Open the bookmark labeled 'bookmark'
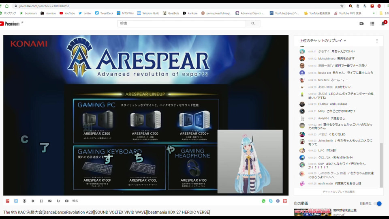389x219 pixels. click(x=28, y=13)
